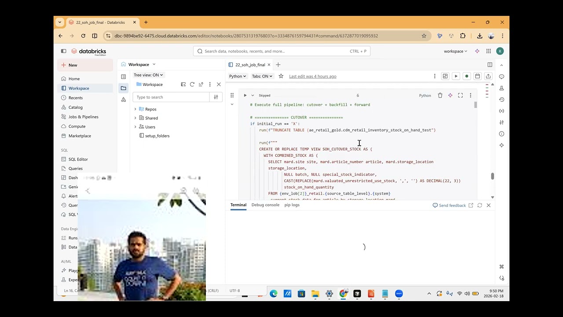563x317 pixels.
Task: Click the focus-on-current-notebook icon
Action: tap(183, 84)
